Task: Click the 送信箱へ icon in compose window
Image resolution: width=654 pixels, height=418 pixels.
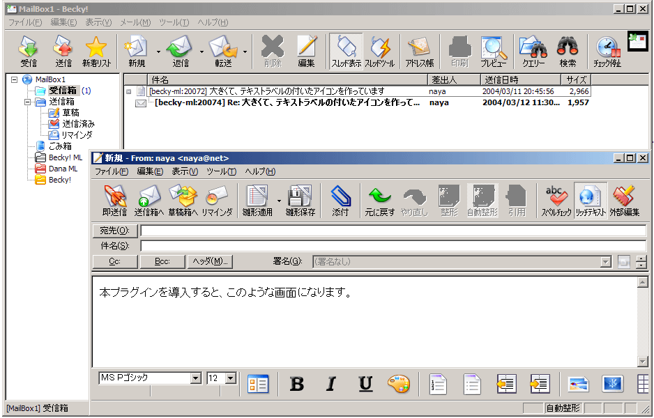Action: 149,200
